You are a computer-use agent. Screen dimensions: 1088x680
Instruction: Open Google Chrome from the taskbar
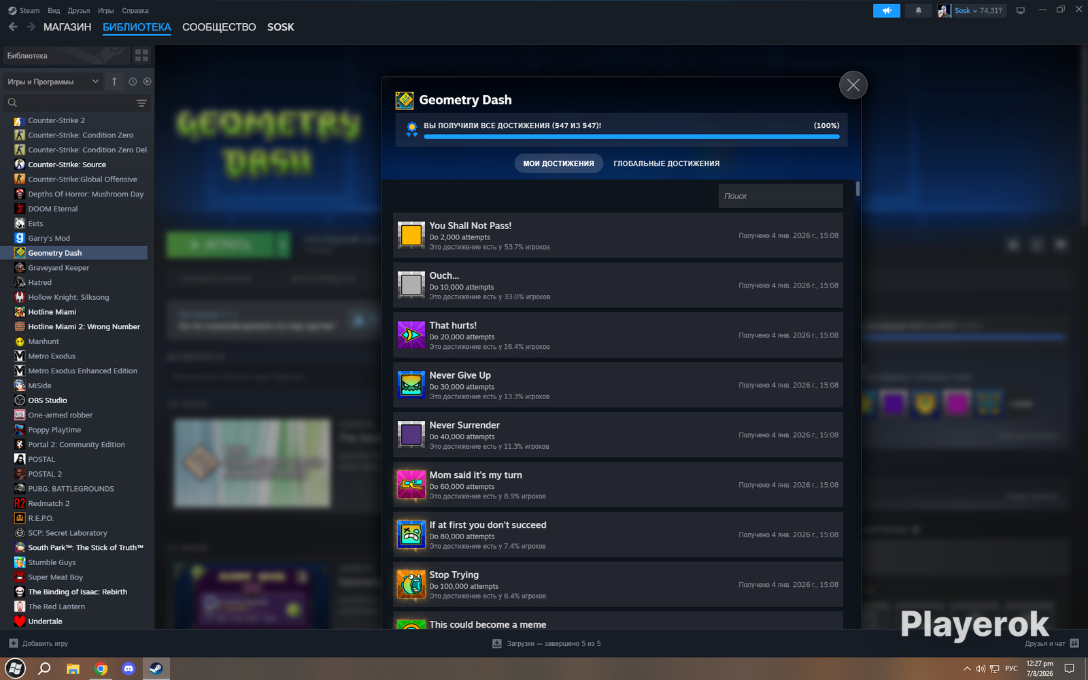point(101,668)
